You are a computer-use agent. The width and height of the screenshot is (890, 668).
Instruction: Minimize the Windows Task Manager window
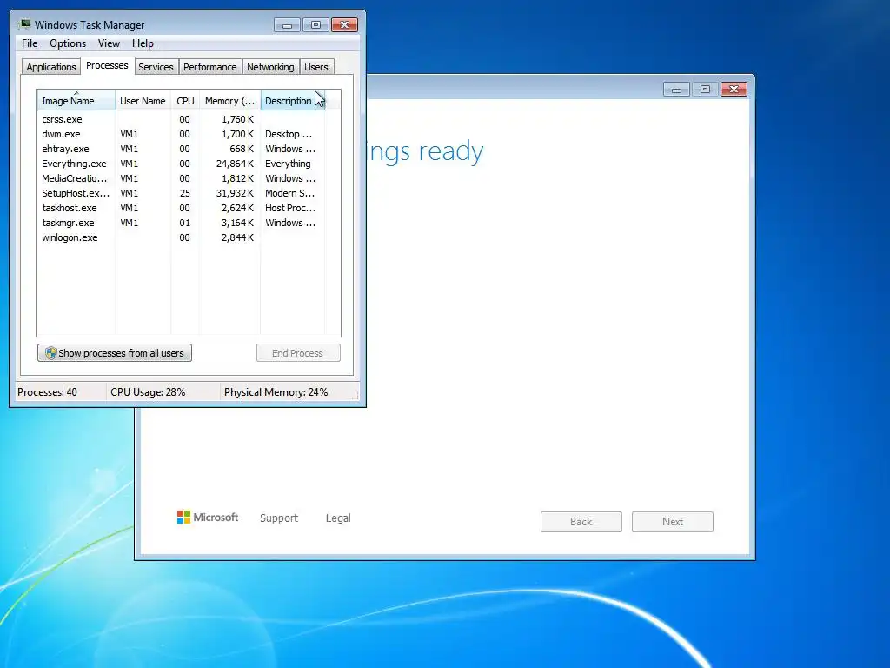pos(287,25)
